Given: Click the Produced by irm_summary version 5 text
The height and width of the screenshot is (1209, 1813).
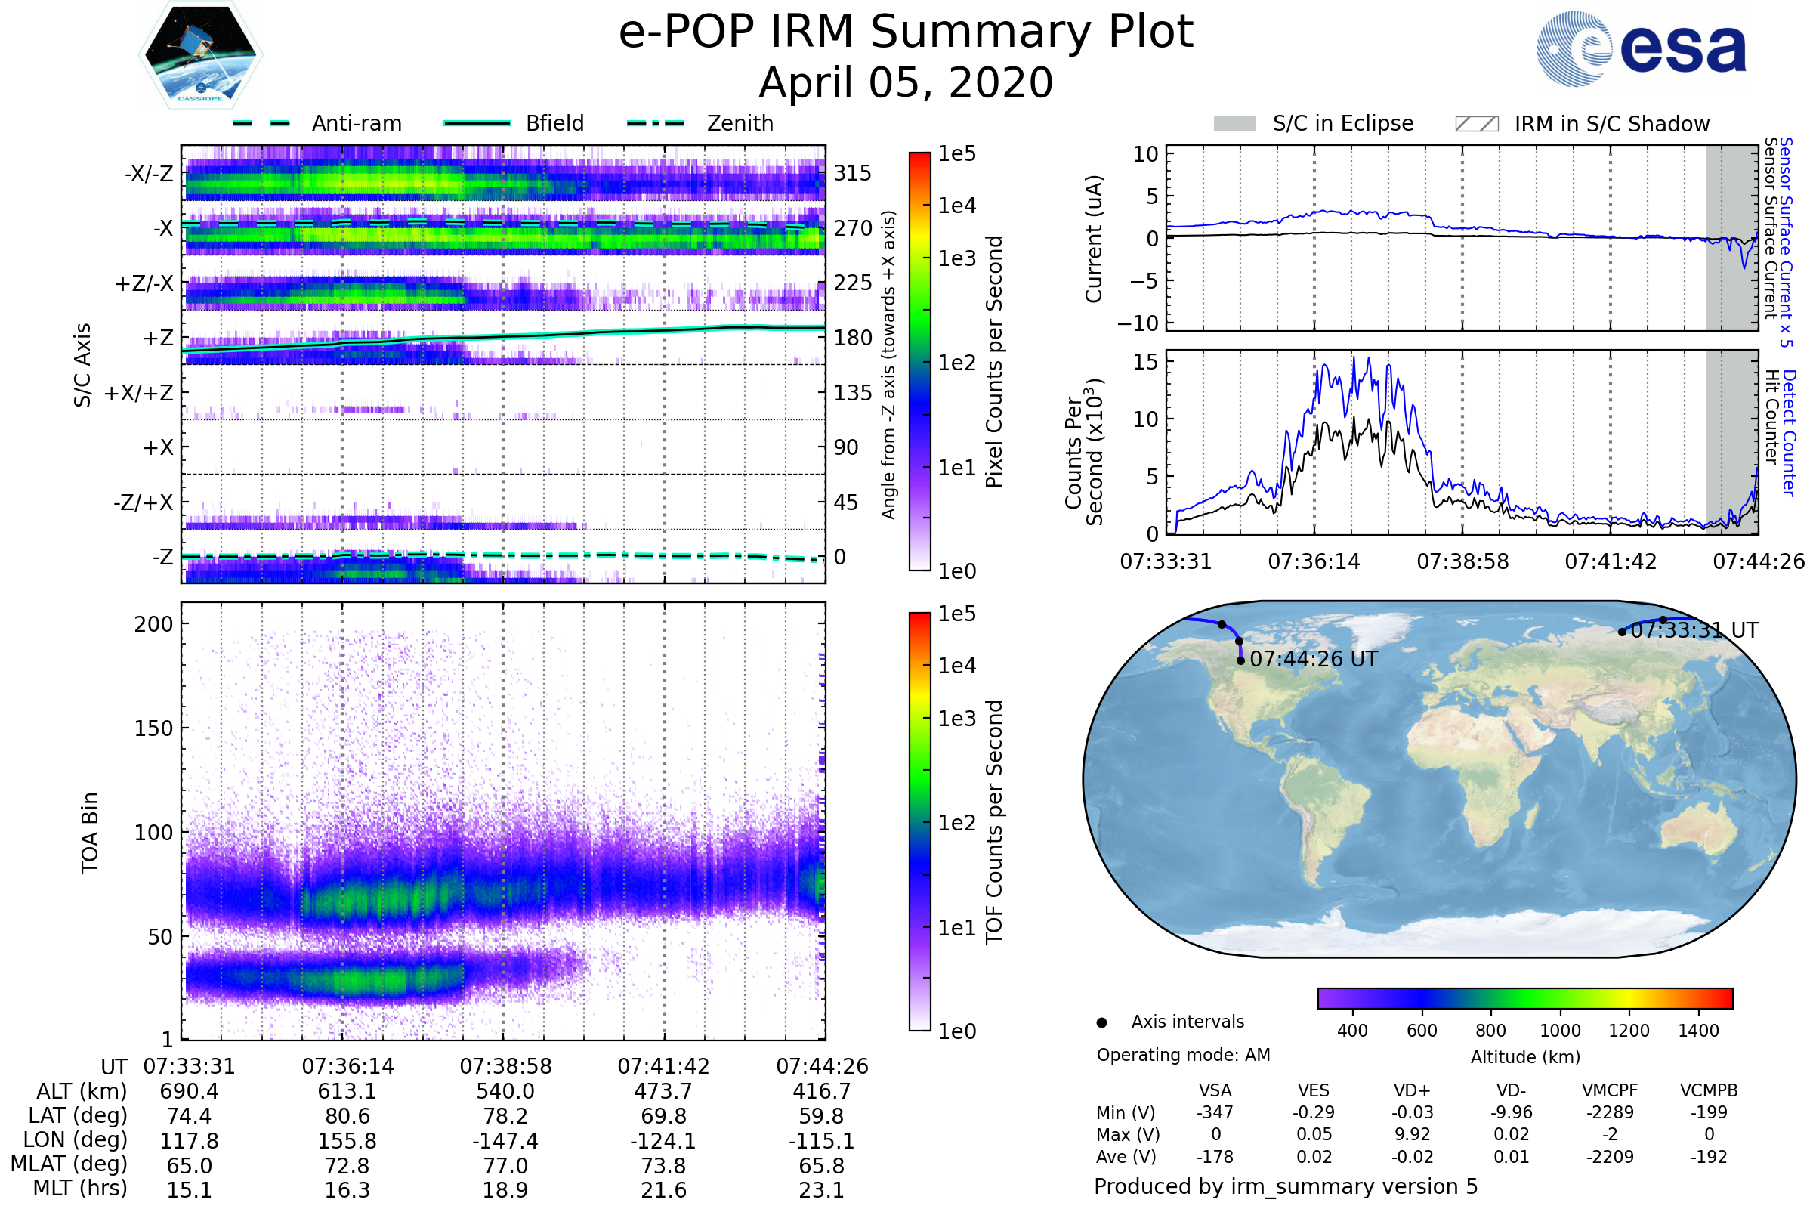Looking at the screenshot, I should point(1285,1186).
